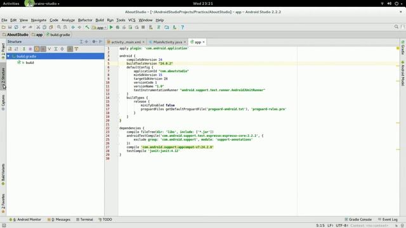Image resolution: width=406 pixels, height=228 pixels.
Task: Click the build.gradle breadcrumb
Action: point(58,35)
